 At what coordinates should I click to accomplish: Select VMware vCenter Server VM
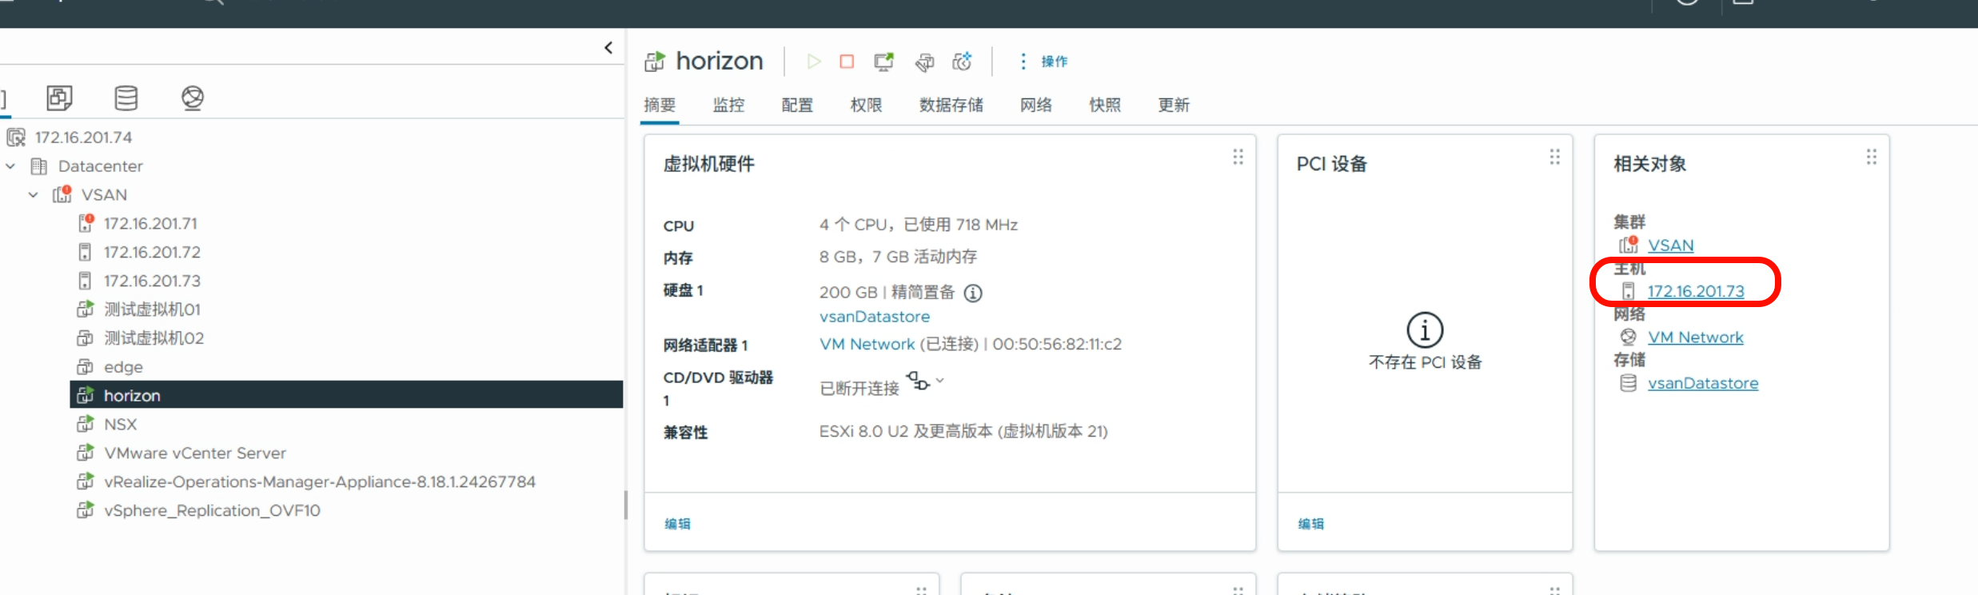[x=195, y=453]
